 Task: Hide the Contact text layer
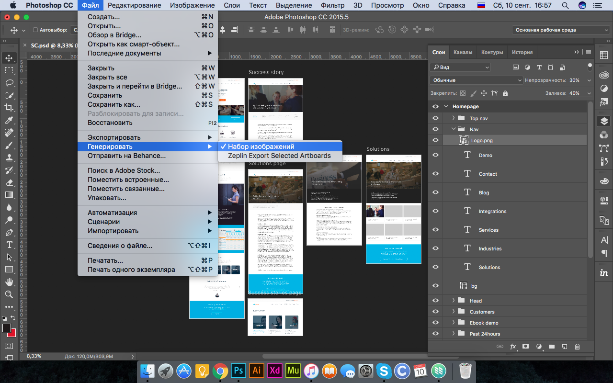[435, 174]
